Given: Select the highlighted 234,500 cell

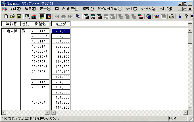Looking at the screenshot, I should [x=61, y=31].
